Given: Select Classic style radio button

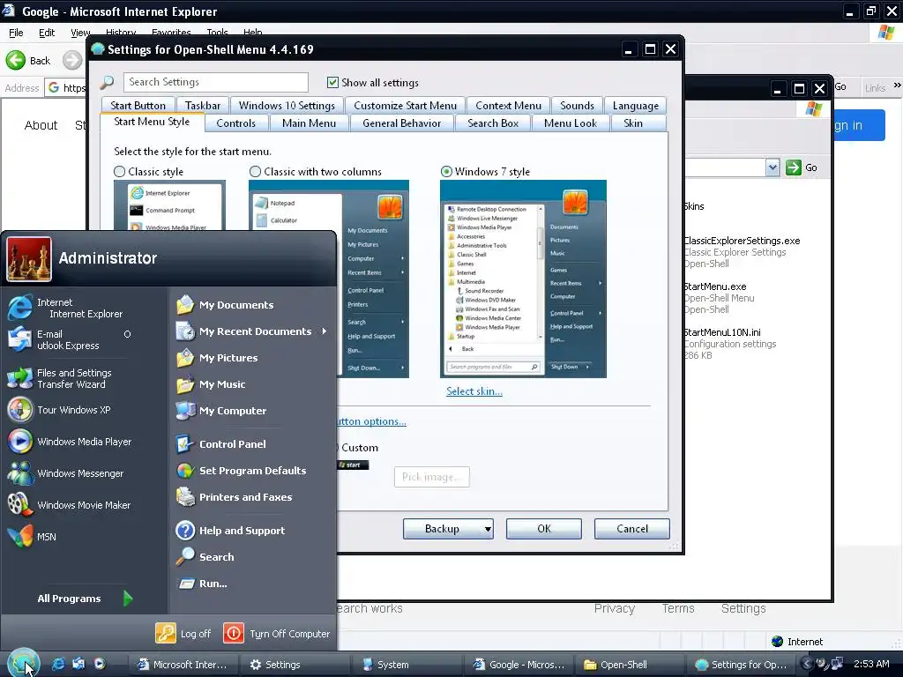Looking at the screenshot, I should pos(119,172).
